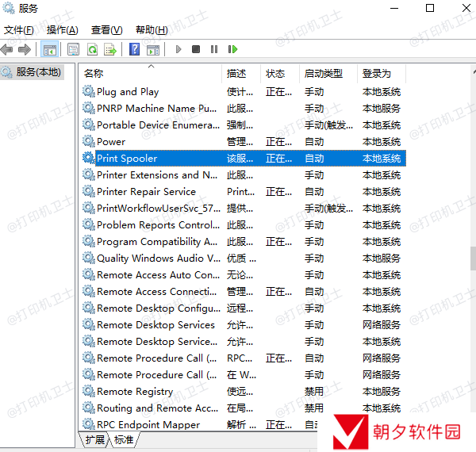Select Quality Windows Audio V... service
Viewport: 476px width, 452px height.
(x=159, y=259)
